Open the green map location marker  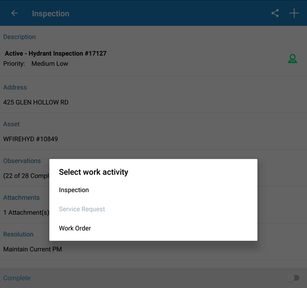[292, 59]
